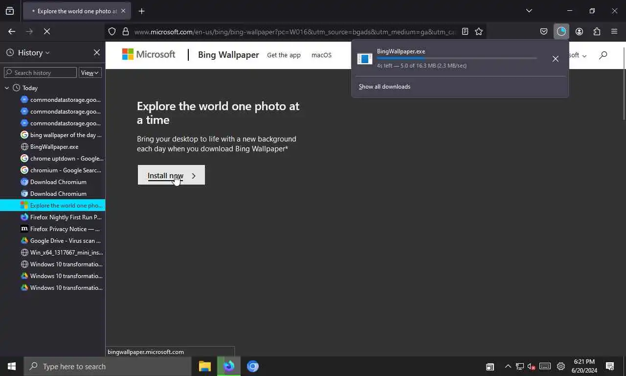Screen dimensions: 626x376
Task: Stop loading the current page
Action: click(x=47, y=31)
